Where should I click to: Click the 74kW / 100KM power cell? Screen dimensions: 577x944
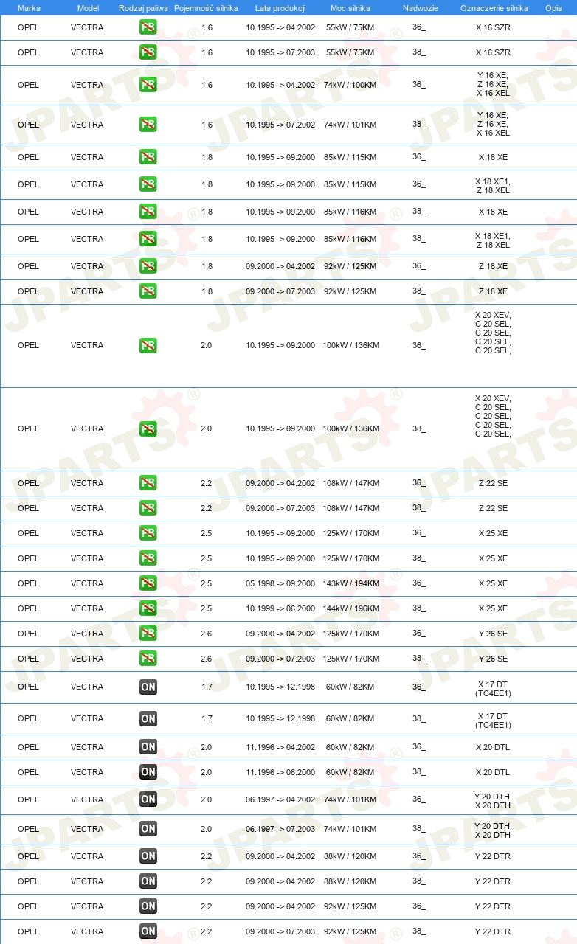[351, 85]
